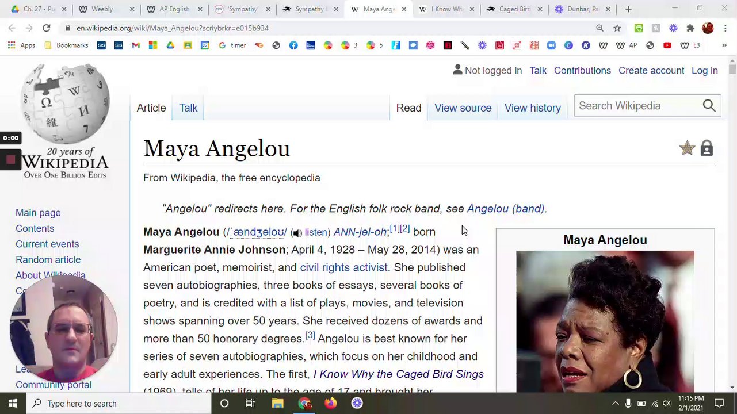Open the Contributions link
Viewport: 737px width, 414px height.
[x=582, y=71]
